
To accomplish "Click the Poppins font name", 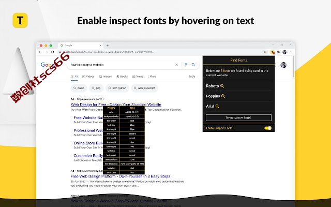I will tap(213, 96).
